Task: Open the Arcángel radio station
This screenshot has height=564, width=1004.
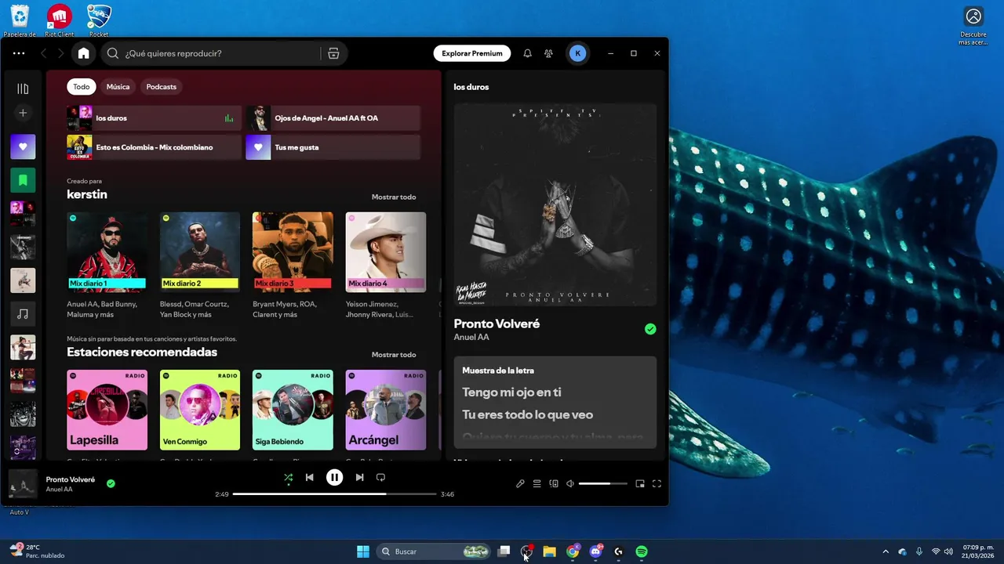Action: pos(386,410)
